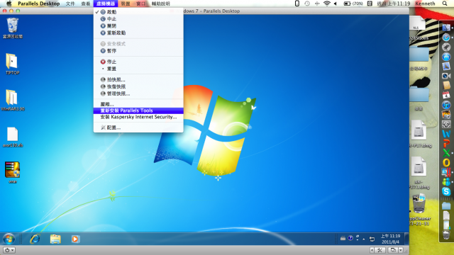Screen dimensions: 454x255
Task: Click the 壓縮... menu item
Action: [138, 104]
